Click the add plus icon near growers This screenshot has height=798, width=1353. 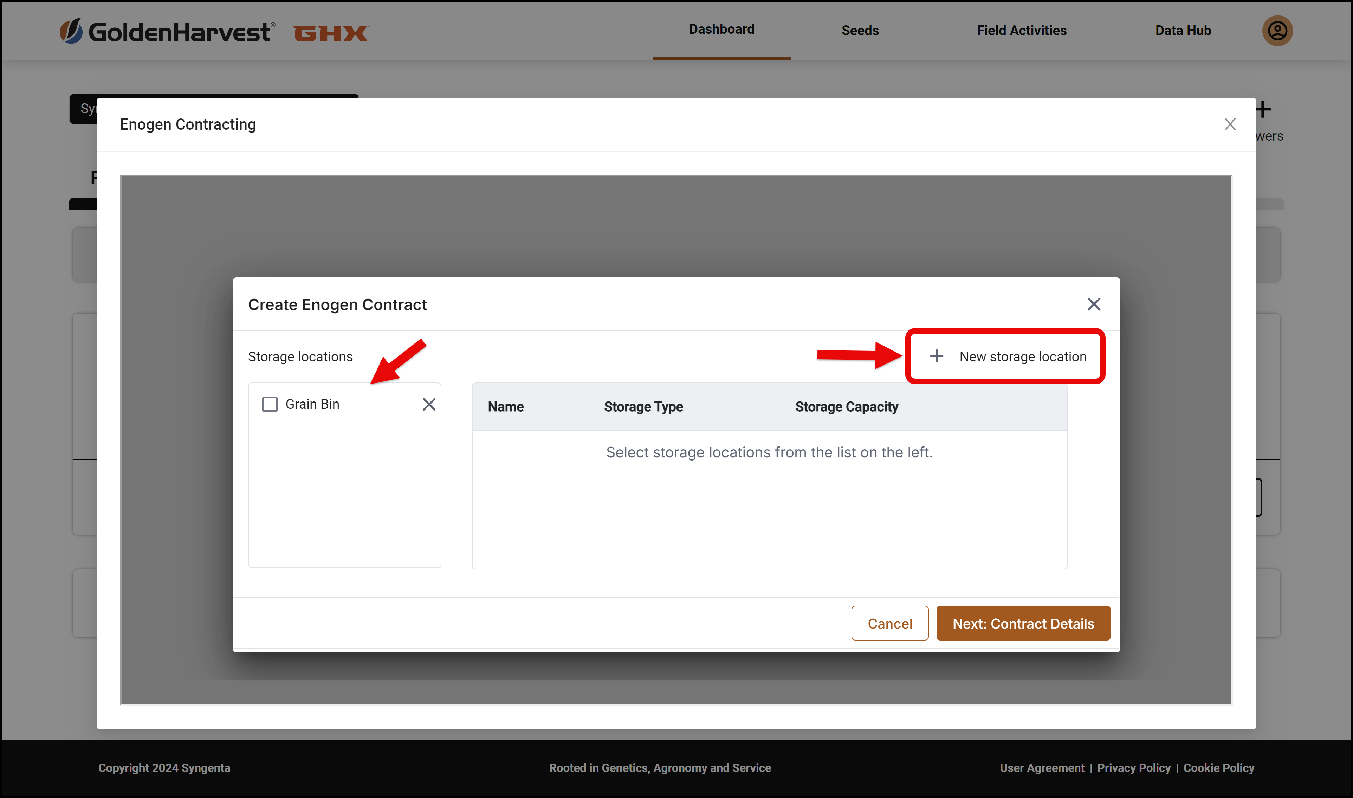click(1264, 110)
